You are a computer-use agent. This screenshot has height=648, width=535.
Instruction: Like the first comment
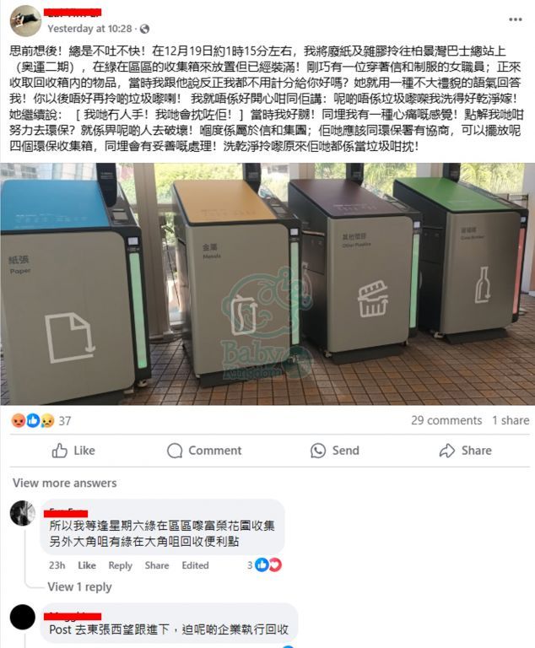87,565
